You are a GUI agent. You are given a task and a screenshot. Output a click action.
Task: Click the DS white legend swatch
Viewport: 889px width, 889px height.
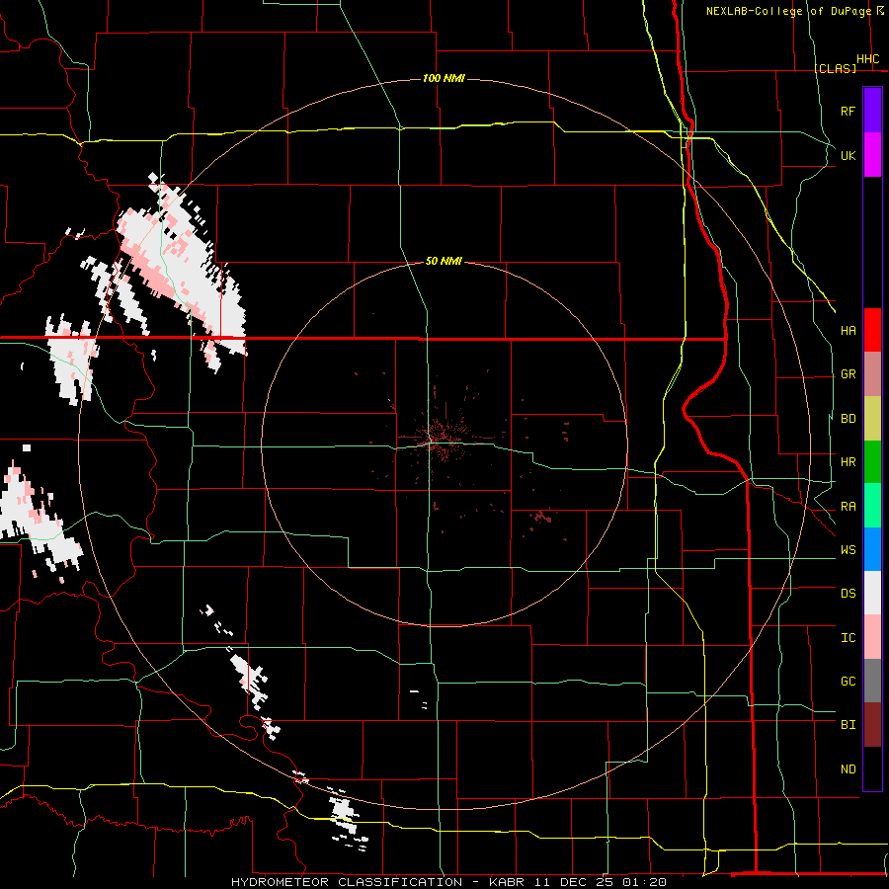click(x=872, y=593)
